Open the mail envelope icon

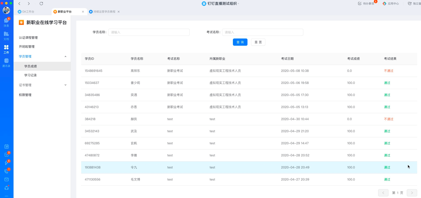click(x=6, y=179)
